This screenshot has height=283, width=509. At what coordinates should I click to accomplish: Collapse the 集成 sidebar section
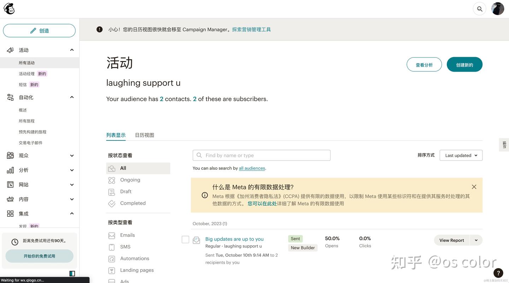pos(72,214)
